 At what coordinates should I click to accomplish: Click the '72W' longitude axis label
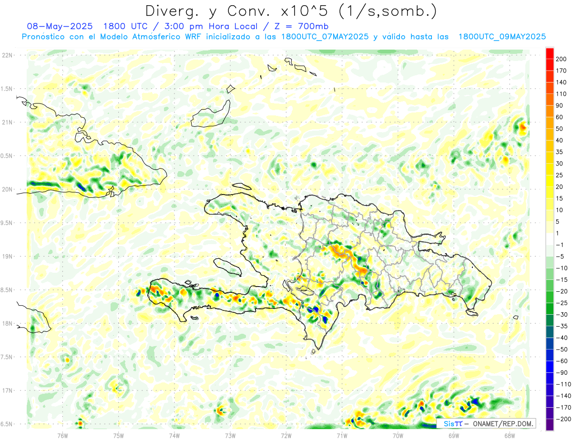286,435
